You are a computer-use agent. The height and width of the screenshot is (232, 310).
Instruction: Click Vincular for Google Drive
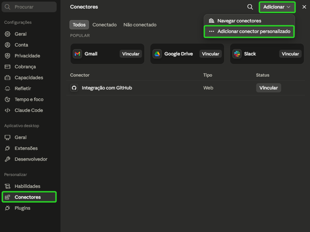tap(211, 54)
